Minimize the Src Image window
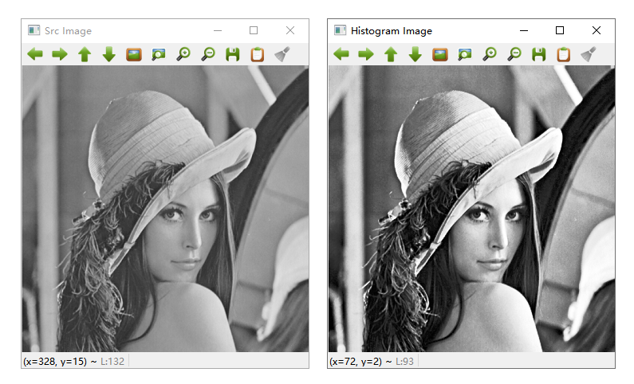 pos(218,30)
